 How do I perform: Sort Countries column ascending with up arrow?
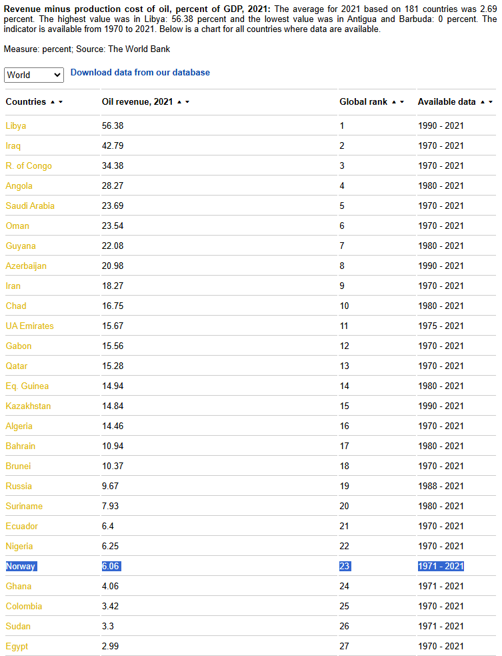[53, 102]
